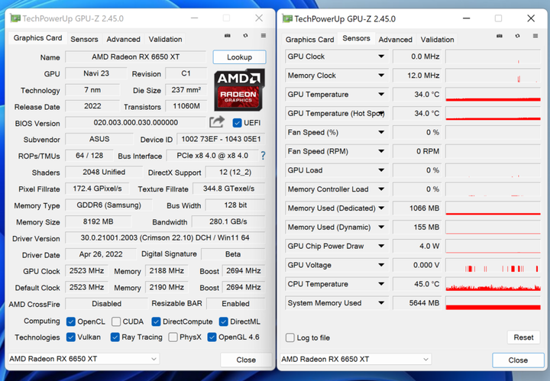Click the AMD Radeon Graphics logo
This screenshot has width=550, height=381.
point(240,90)
